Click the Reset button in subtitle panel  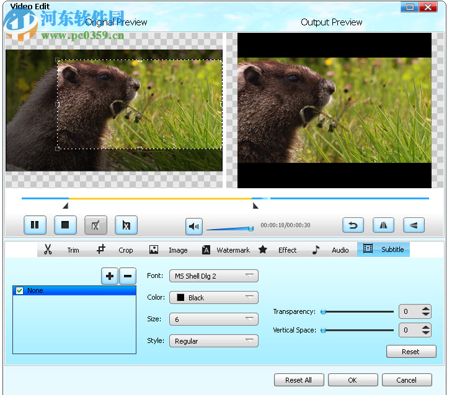[411, 352]
